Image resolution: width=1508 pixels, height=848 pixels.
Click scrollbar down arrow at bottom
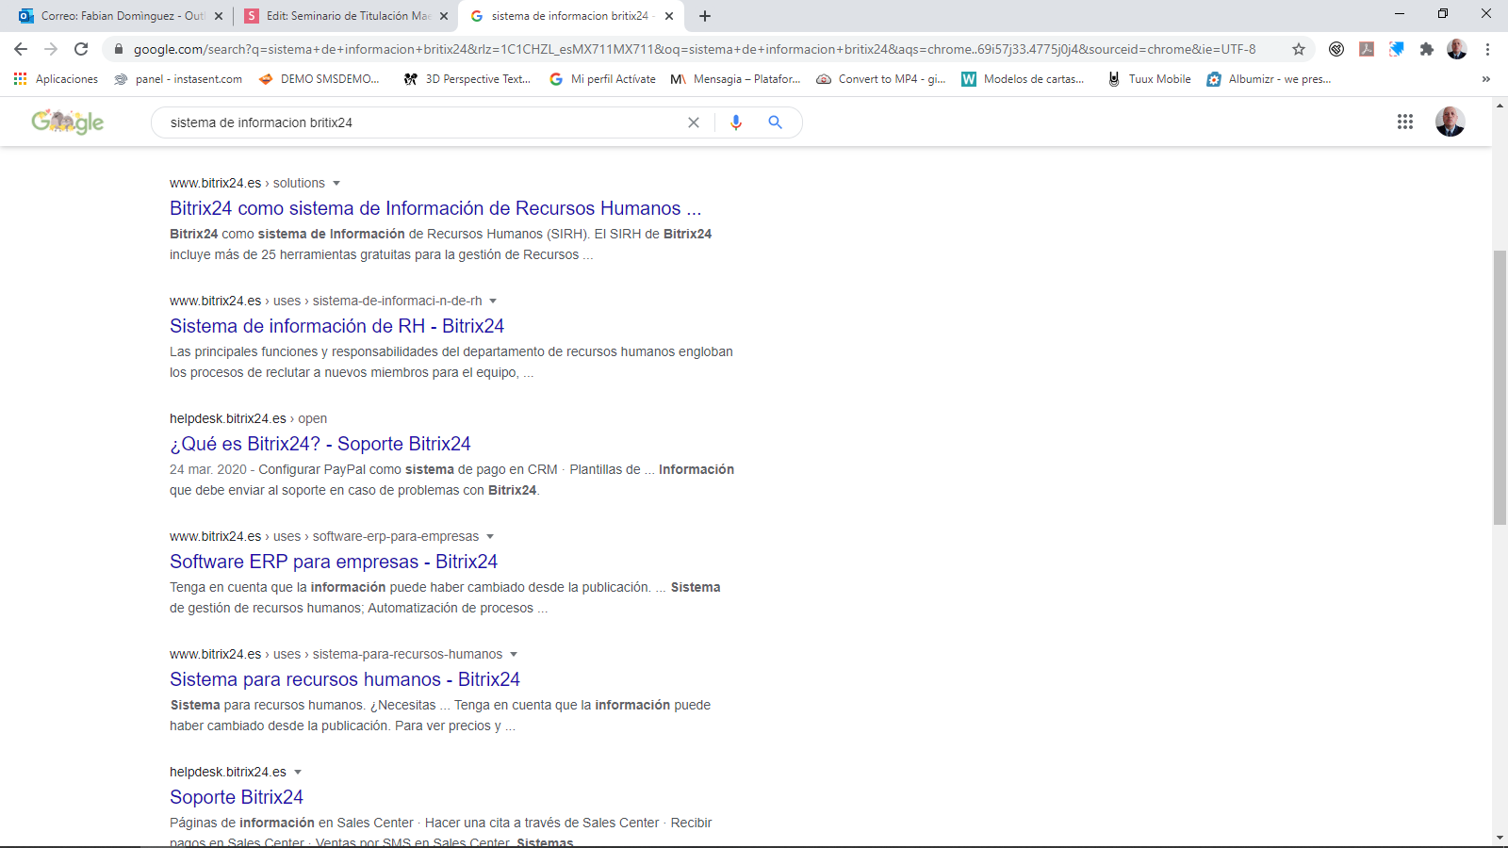1500,838
